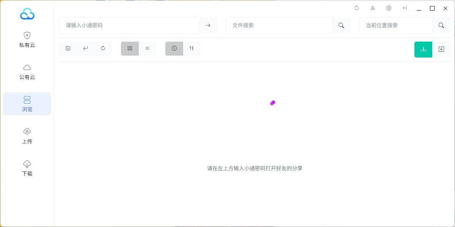Select the 浏览 browse tab
455x227 pixels.
pyautogui.click(x=27, y=104)
